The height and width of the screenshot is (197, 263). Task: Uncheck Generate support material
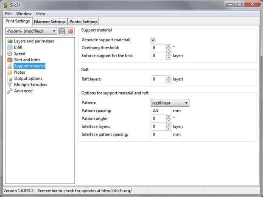click(153, 40)
